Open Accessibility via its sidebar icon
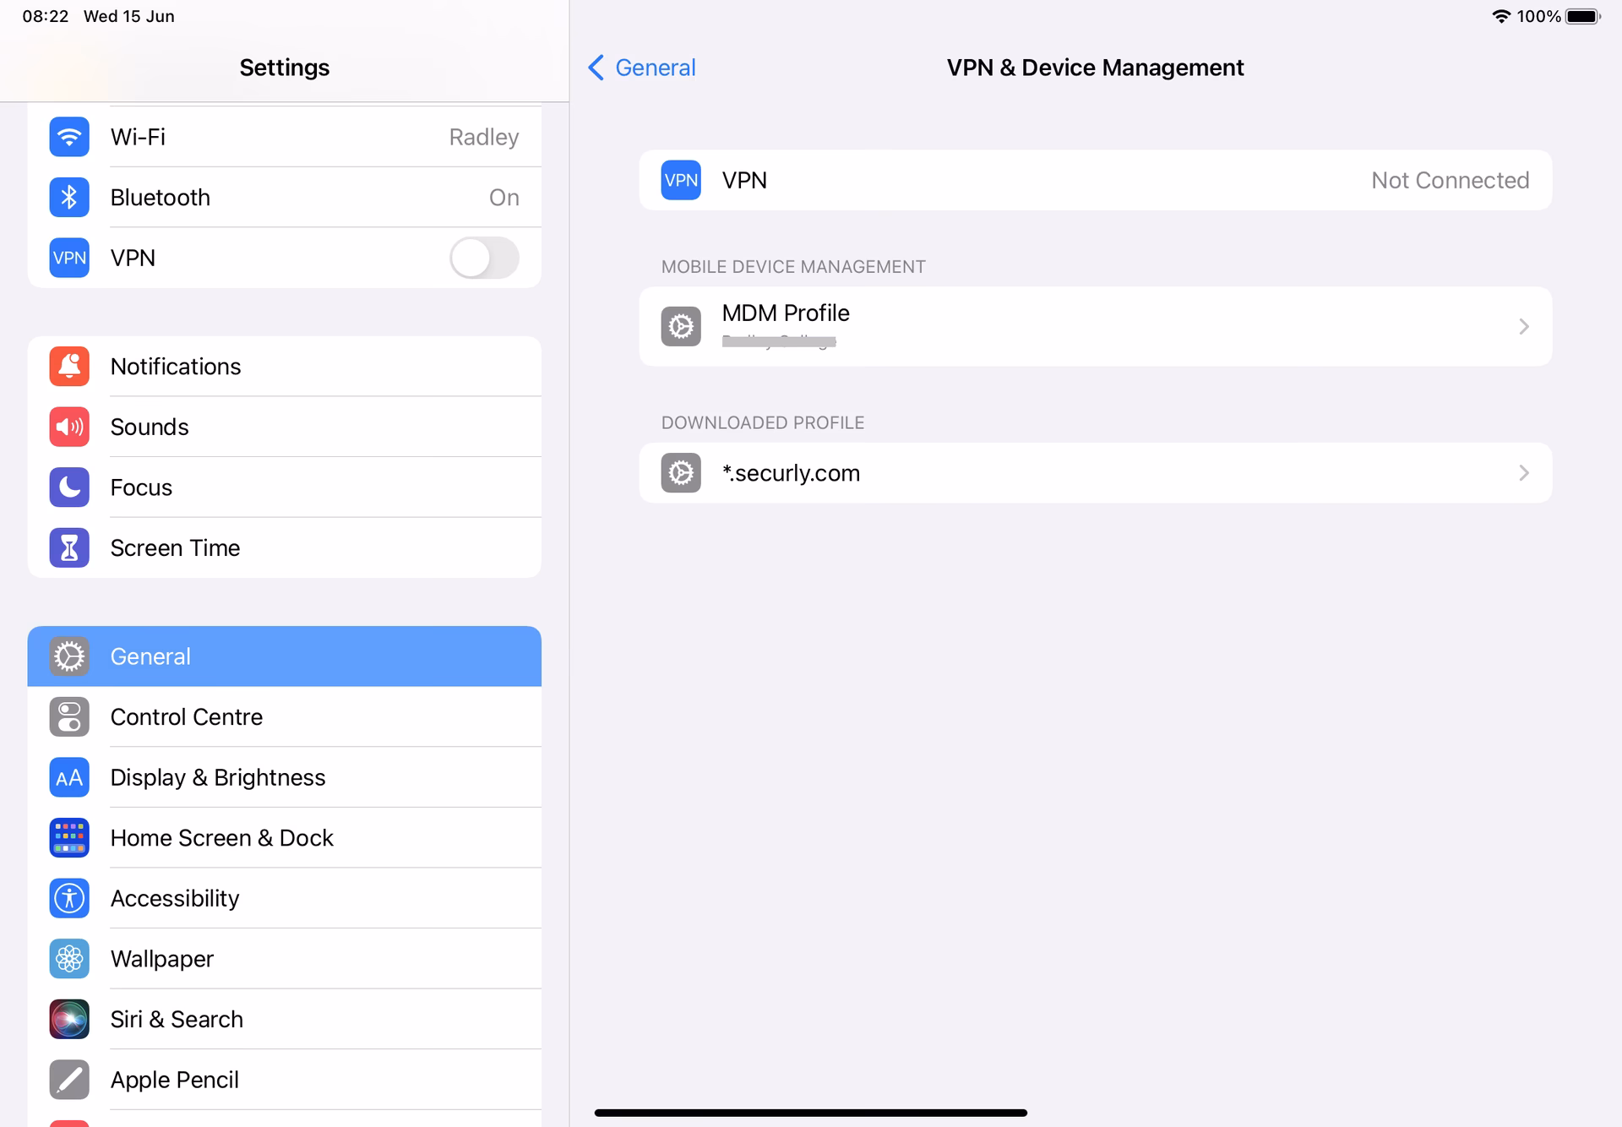This screenshot has height=1127, width=1622. [x=68, y=898]
